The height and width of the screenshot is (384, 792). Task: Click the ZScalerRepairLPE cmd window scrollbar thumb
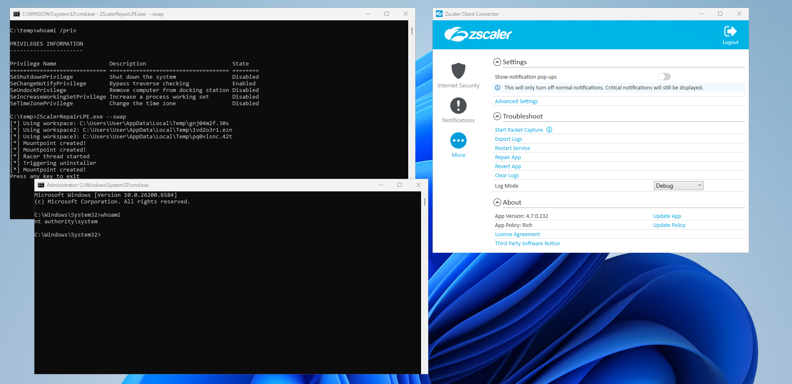(412, 31)
